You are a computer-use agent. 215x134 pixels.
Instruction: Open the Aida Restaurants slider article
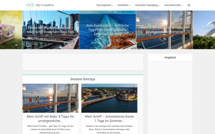[x=107, y=30]
